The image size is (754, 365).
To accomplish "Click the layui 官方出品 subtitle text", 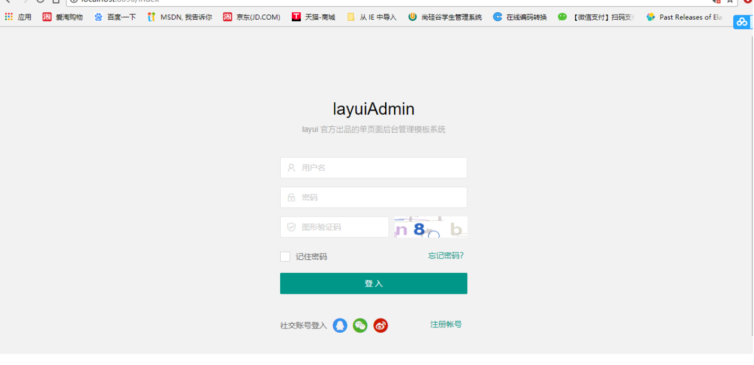I will 374,129.
